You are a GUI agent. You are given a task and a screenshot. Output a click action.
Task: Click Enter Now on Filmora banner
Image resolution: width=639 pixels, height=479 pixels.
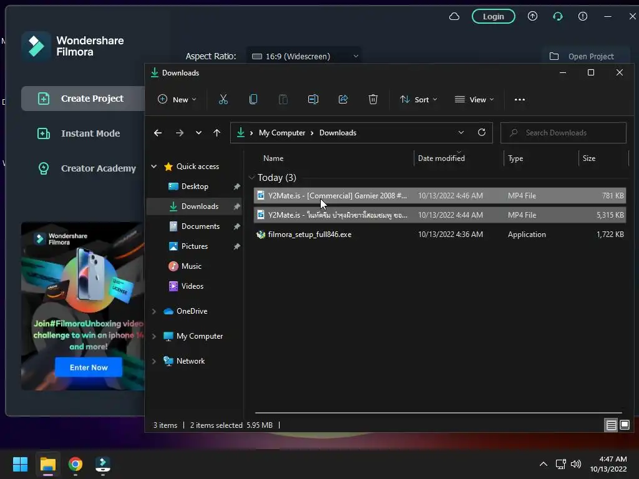[89, 367]
